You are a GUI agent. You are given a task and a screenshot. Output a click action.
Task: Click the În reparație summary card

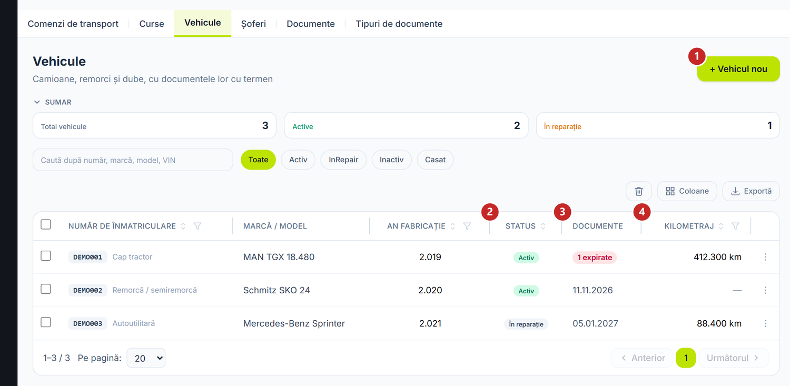658,125
